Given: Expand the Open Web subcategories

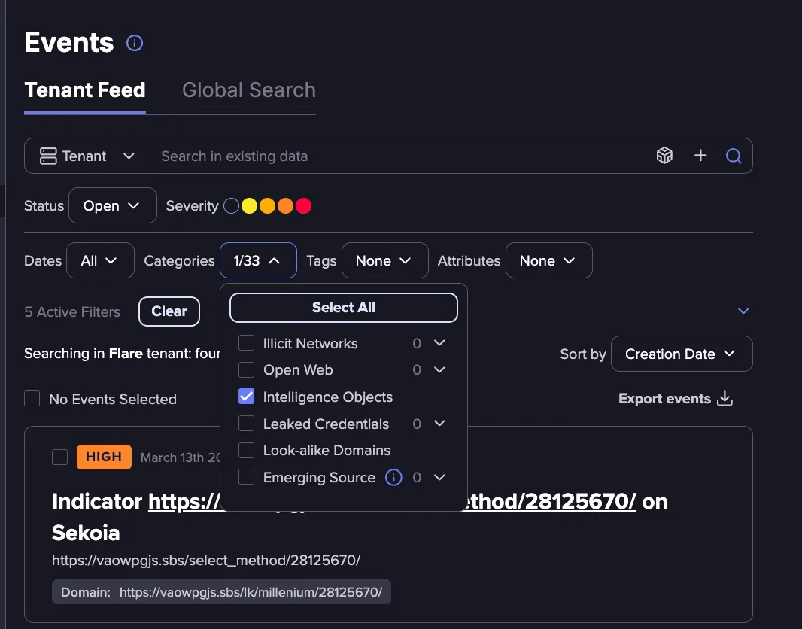Looking at the screenshot, I should 439,369.
